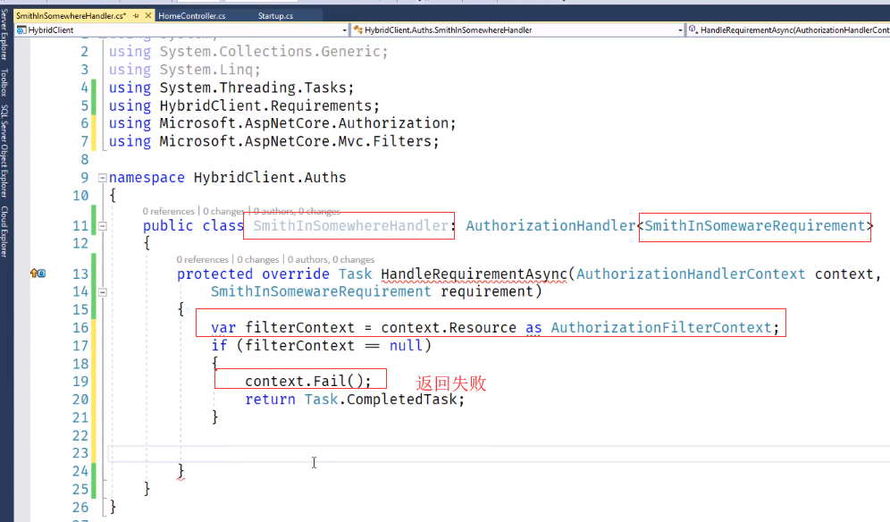Click 'filterContext' variable declaration on line 16

click(299, 328)
